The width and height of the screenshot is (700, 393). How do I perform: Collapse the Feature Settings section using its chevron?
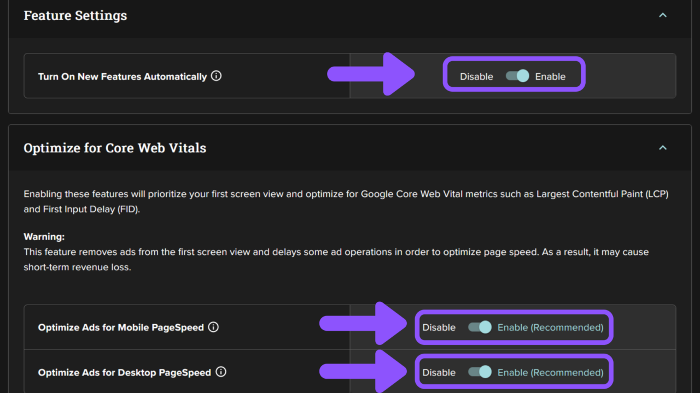(662, 15)
